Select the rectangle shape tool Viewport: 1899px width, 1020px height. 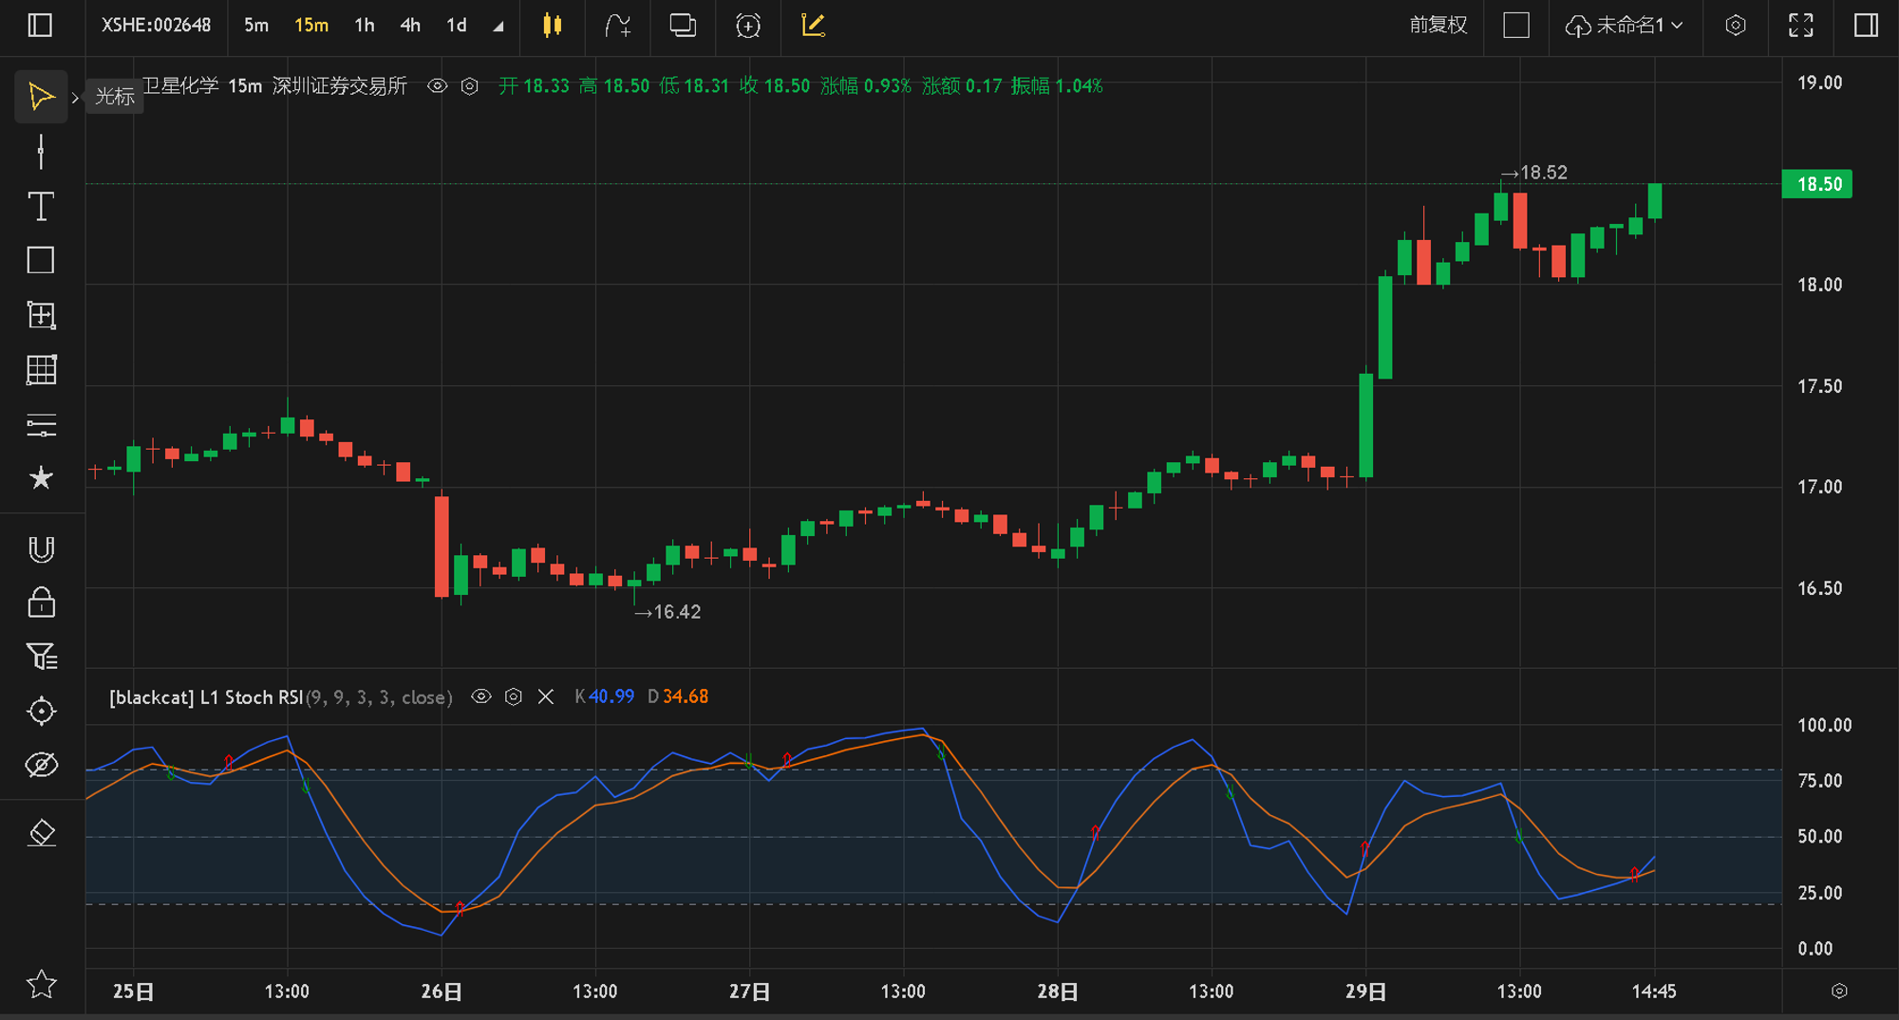click(x=41, y=260)
